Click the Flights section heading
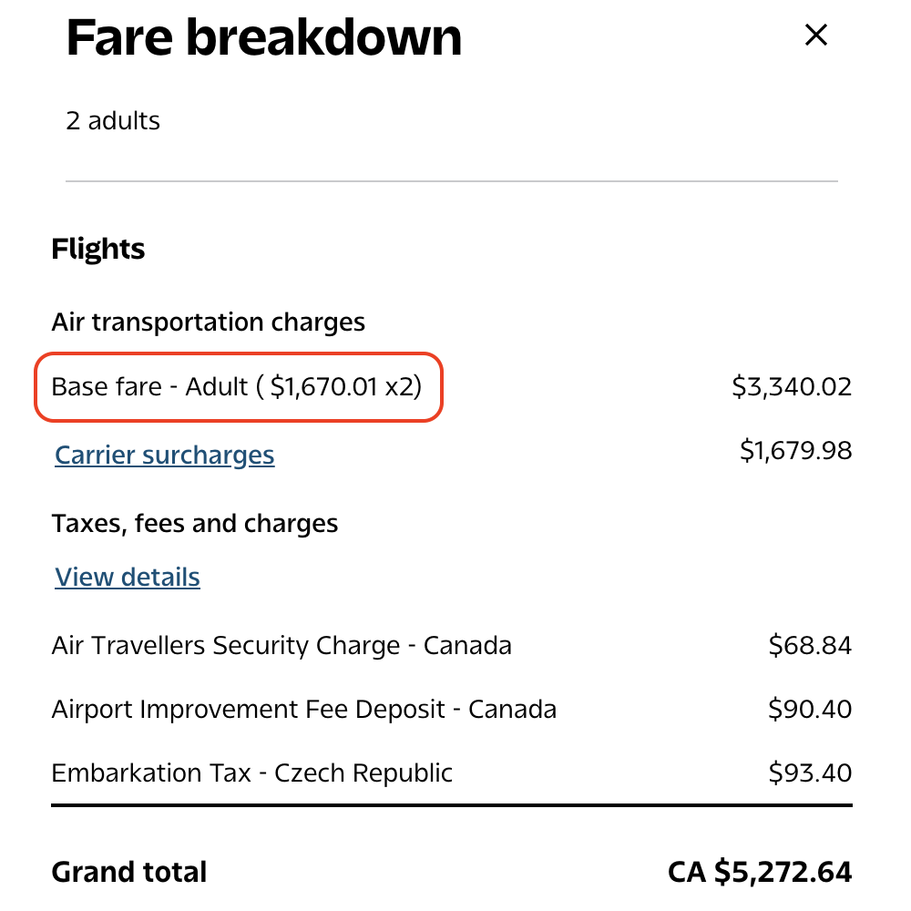 point(97,248)
